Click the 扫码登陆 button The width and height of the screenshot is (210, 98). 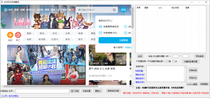coord(204,84)
